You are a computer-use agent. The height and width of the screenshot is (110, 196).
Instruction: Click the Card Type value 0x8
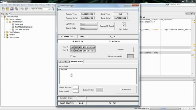click(x=120, y=14)
